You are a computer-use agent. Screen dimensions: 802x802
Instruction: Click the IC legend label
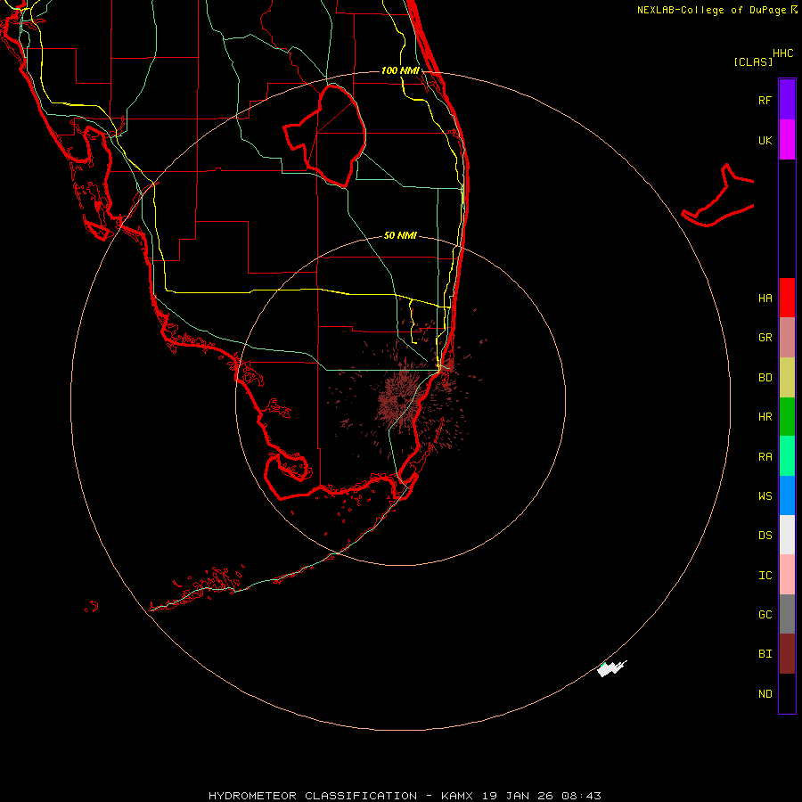[x=765, y=576]
